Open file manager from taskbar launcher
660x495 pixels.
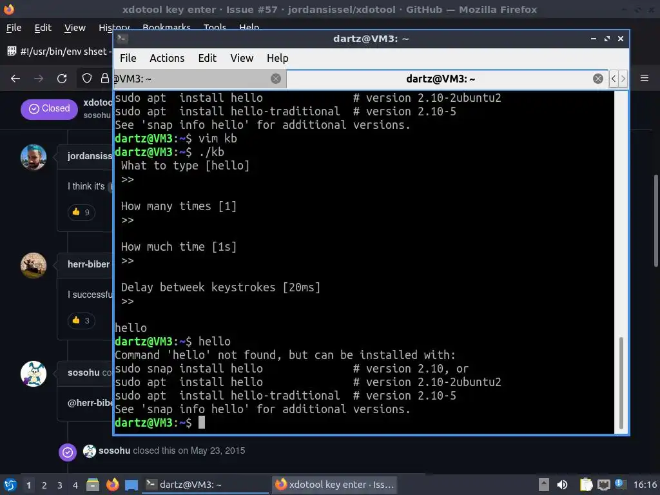[93, 485]
